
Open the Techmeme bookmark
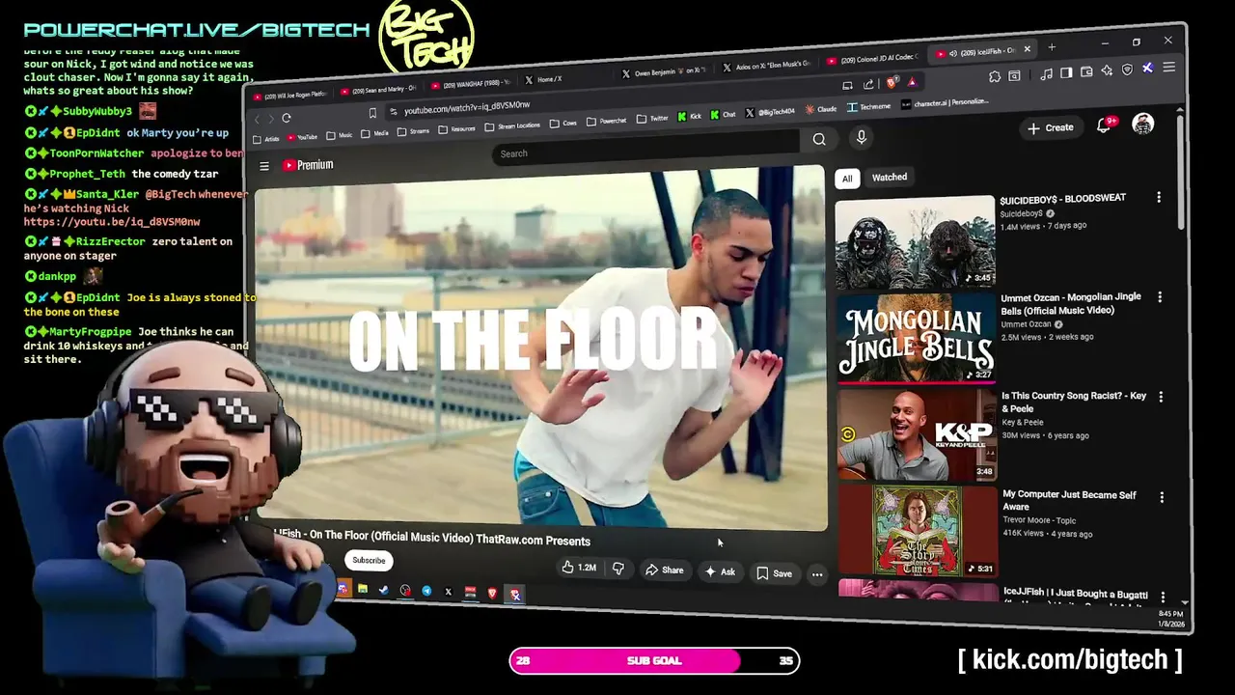click(868, 107)
